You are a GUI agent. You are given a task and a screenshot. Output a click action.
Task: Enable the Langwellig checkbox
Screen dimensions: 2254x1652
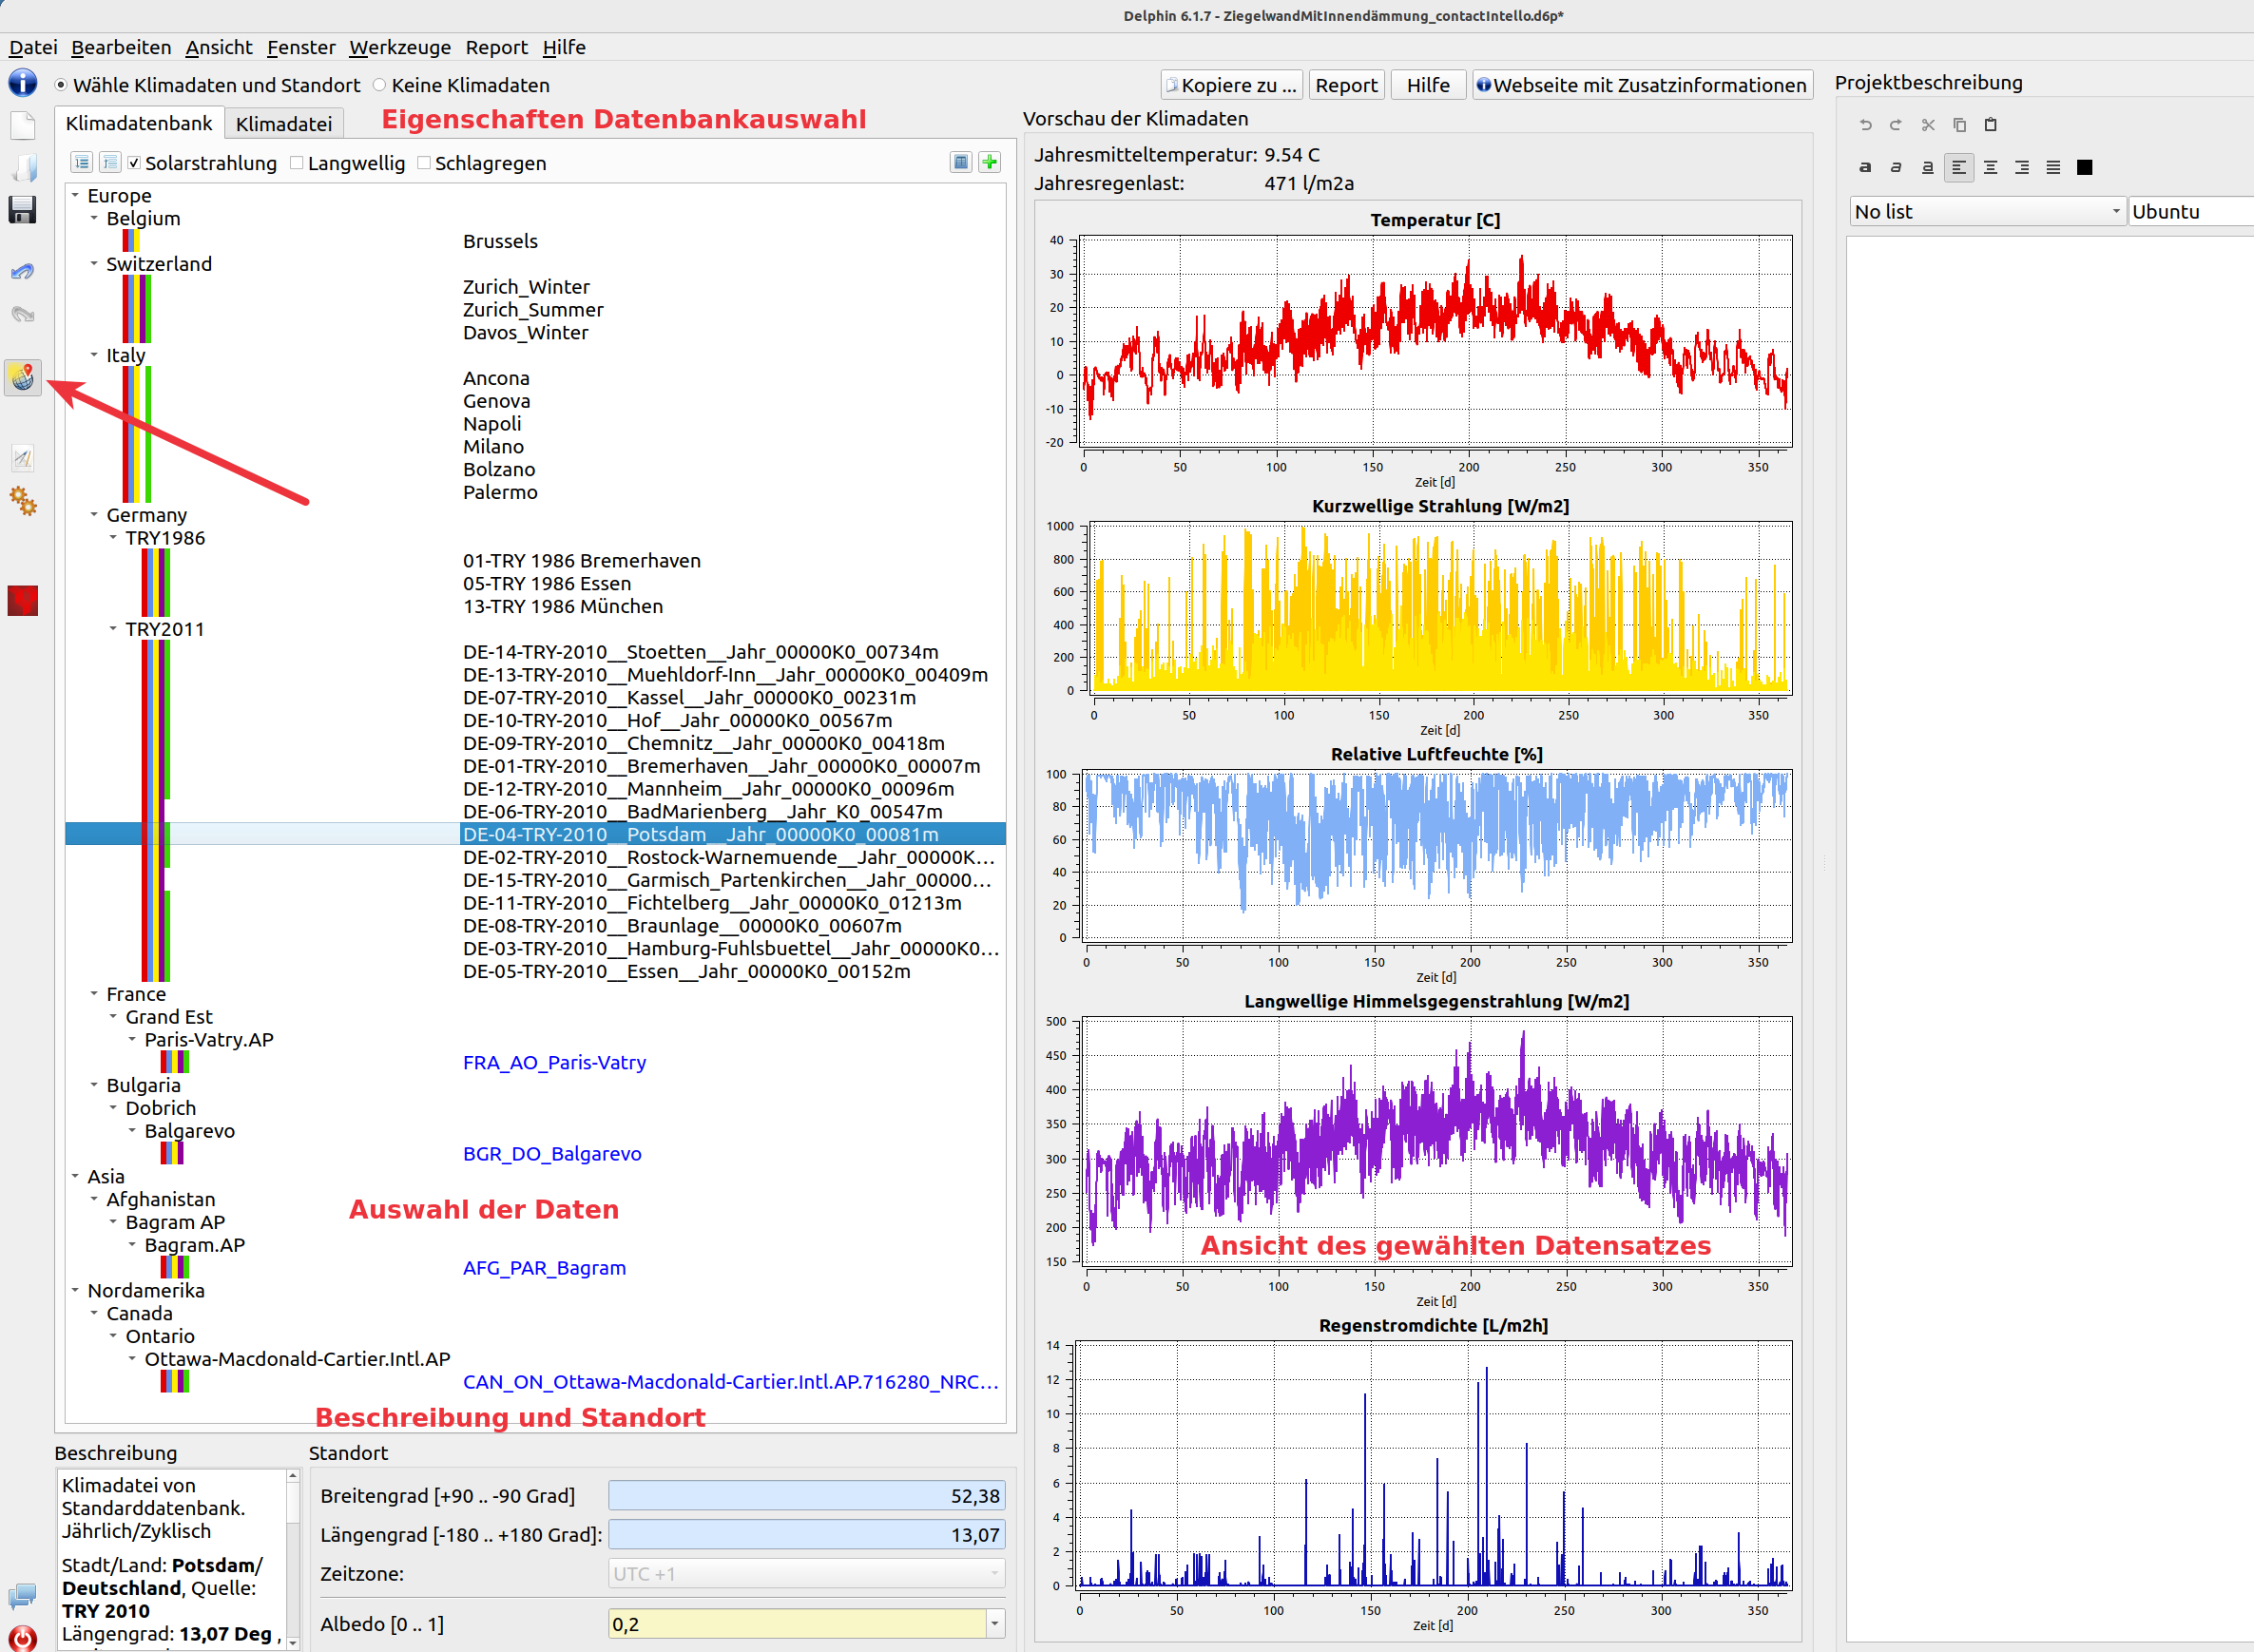297,163
